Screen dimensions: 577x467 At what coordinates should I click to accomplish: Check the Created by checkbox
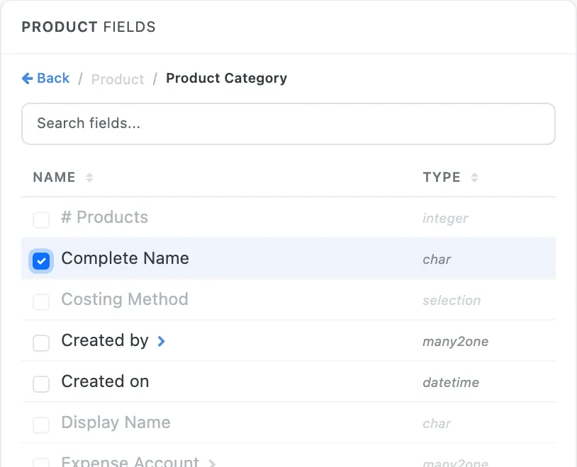pyautogui.click(x=41, y=343)
